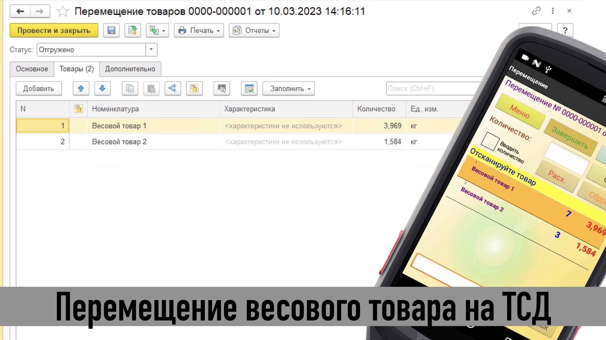Open help with the question mark button
This screenshot has height=340, width=606.
click(x=565, y=31)
